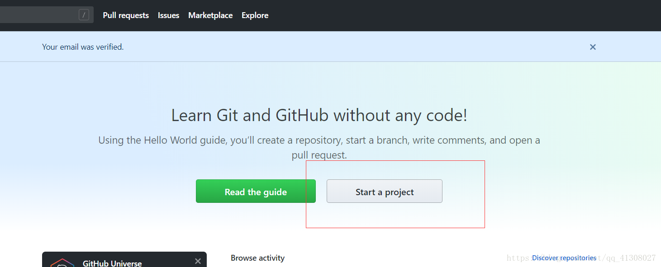Click the search field with slash shortcut
The width and height of the screenshot is (661, 267).
point(47,15)
